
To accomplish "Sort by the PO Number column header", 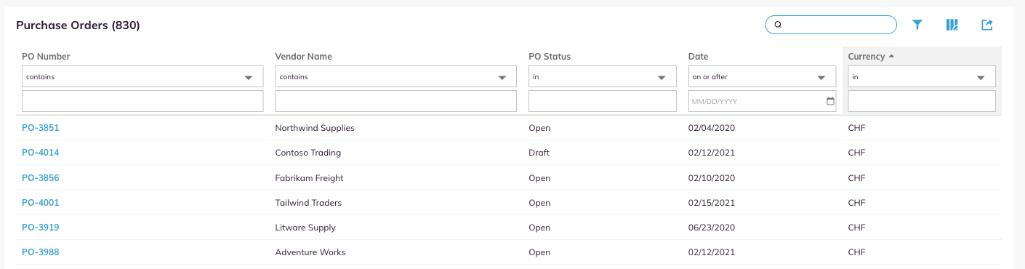I will [46, 57].
